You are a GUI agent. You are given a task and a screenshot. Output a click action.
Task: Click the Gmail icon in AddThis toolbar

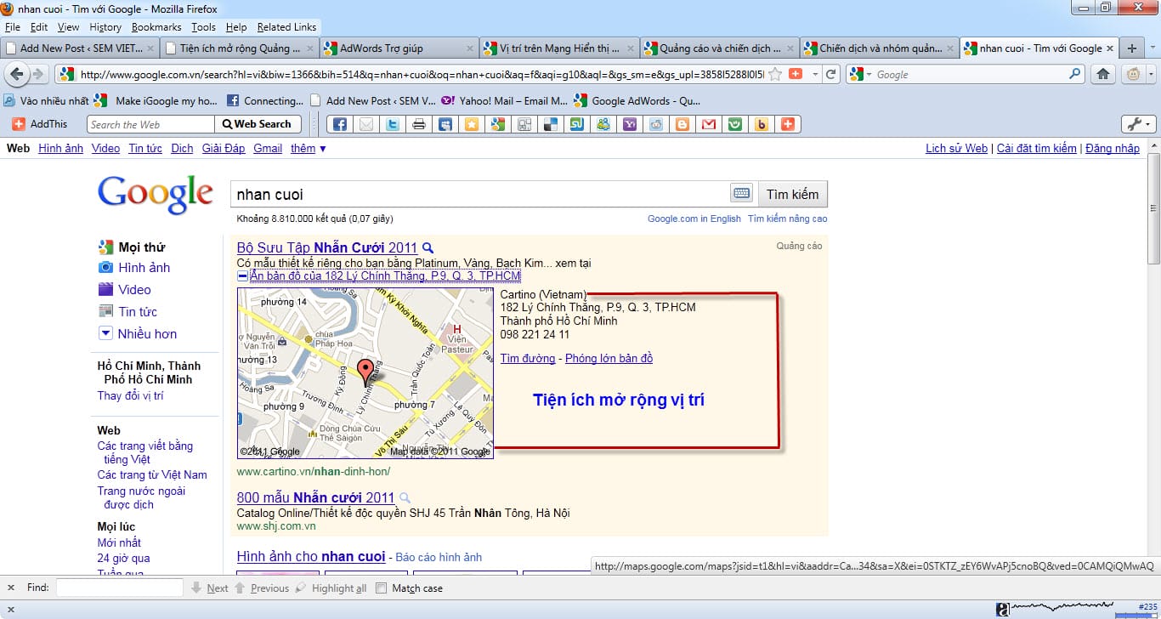pyautogui.click(x=708, y=124)
